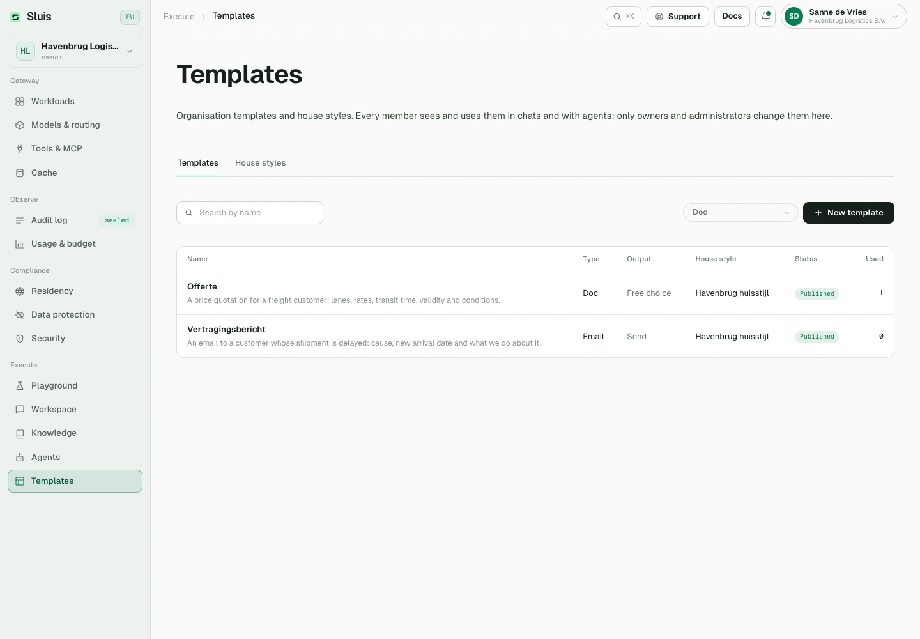Viewport: 920px width, 639px height.
Task: Click the Email type cell
Action: point(594,337)
